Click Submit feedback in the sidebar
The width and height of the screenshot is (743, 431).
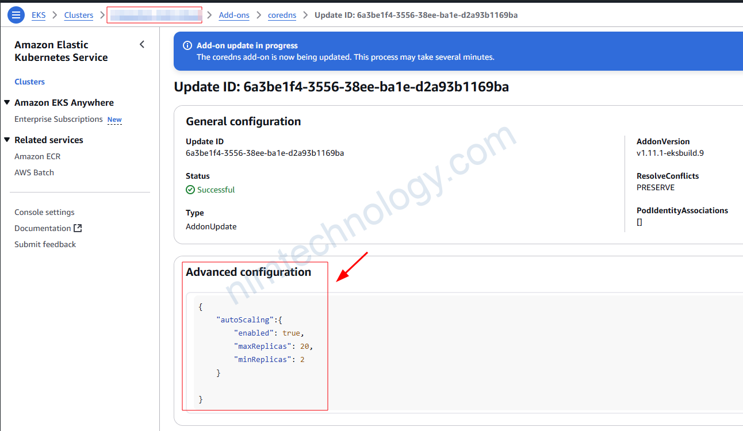[x=45, y=244]
